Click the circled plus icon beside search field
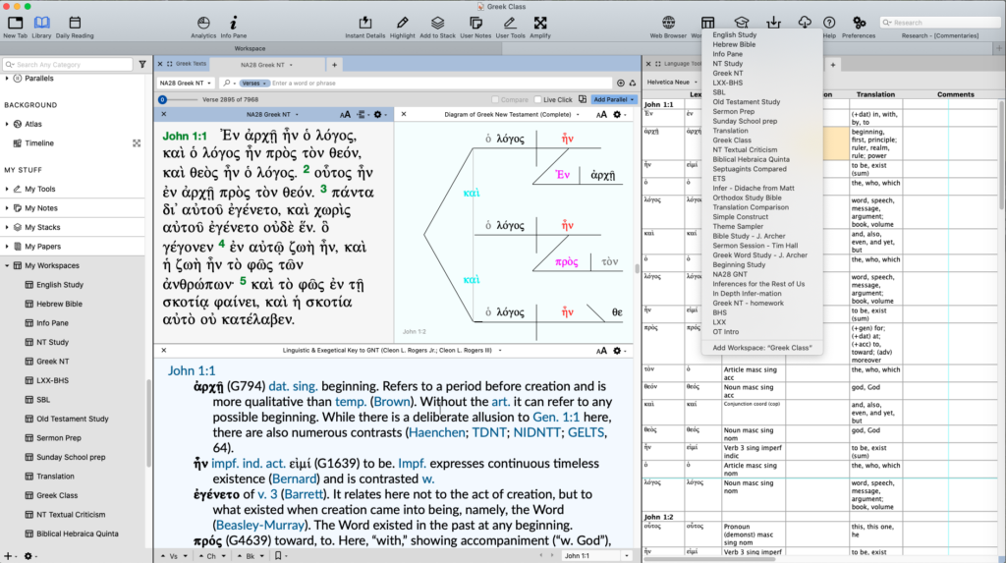 [x=621, y=83]
